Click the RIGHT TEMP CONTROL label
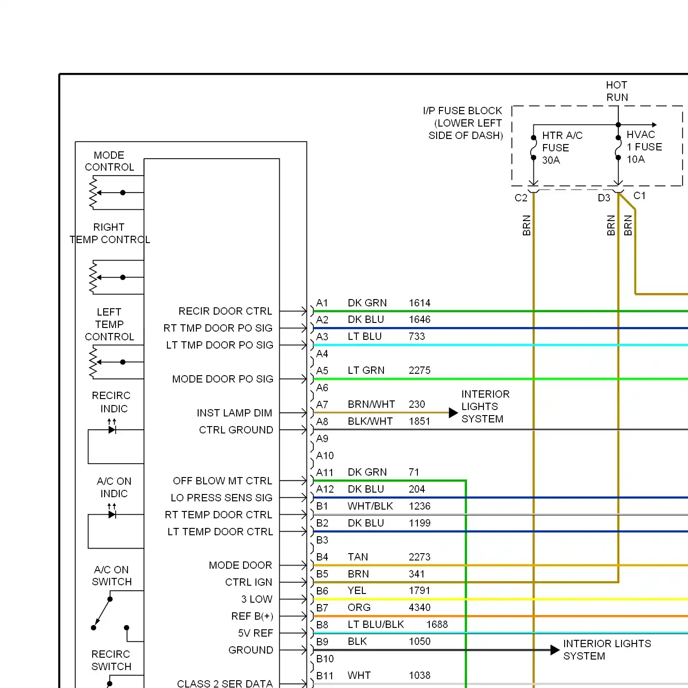 [x=110, y=233]
